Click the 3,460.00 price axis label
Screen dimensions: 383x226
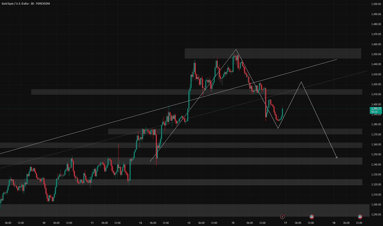coord(376,44)
